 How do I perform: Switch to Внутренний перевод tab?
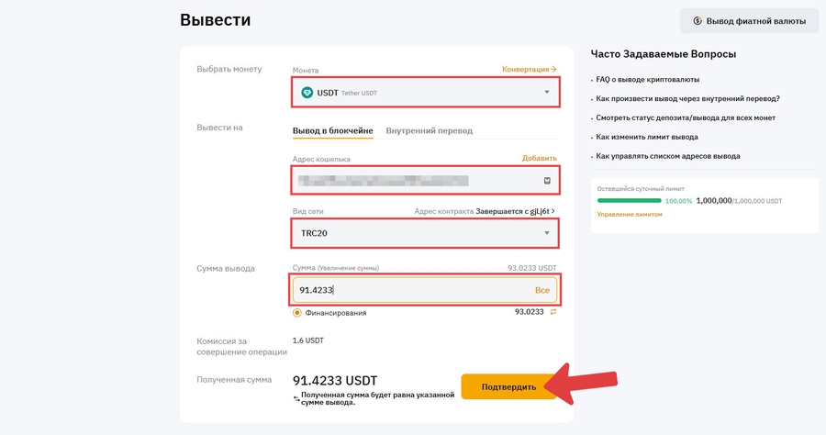click(429, 130)
